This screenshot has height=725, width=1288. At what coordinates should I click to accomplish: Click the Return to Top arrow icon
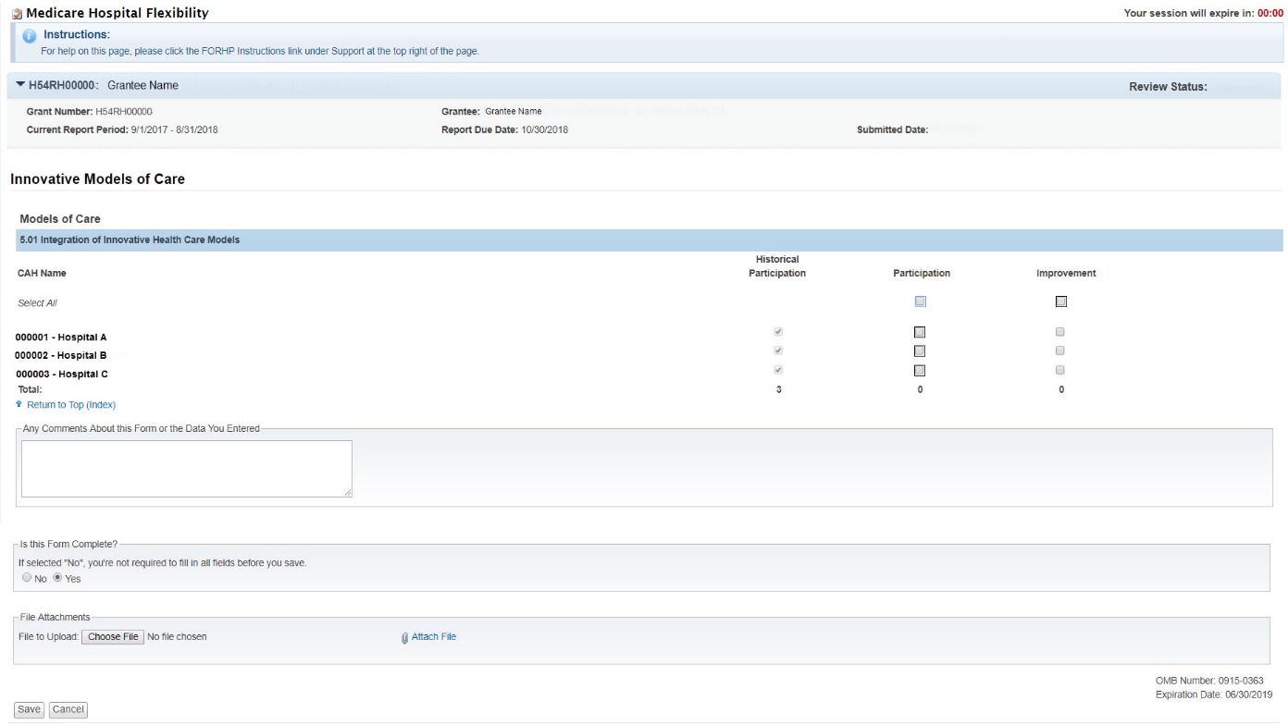(19, 404)
